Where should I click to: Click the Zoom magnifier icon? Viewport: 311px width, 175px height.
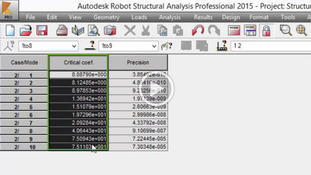coord(285,30)
